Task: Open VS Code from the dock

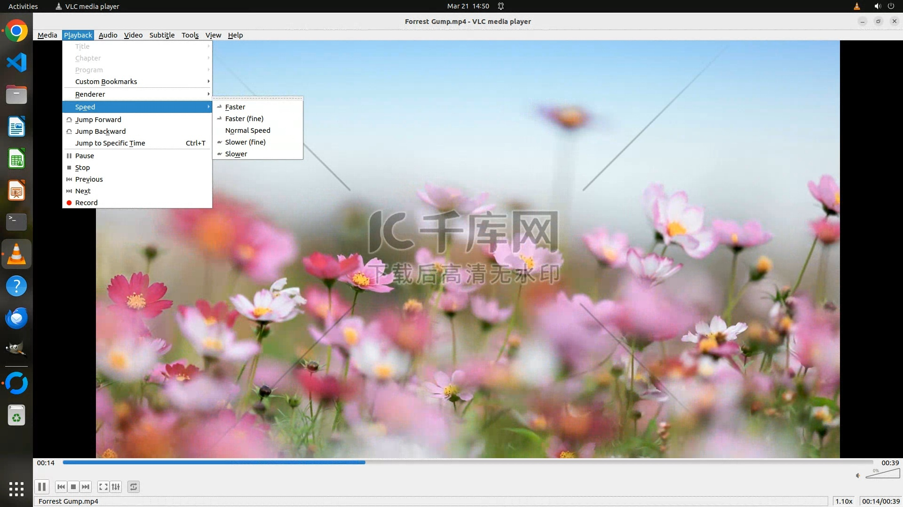Action: (x=16, y=62)
